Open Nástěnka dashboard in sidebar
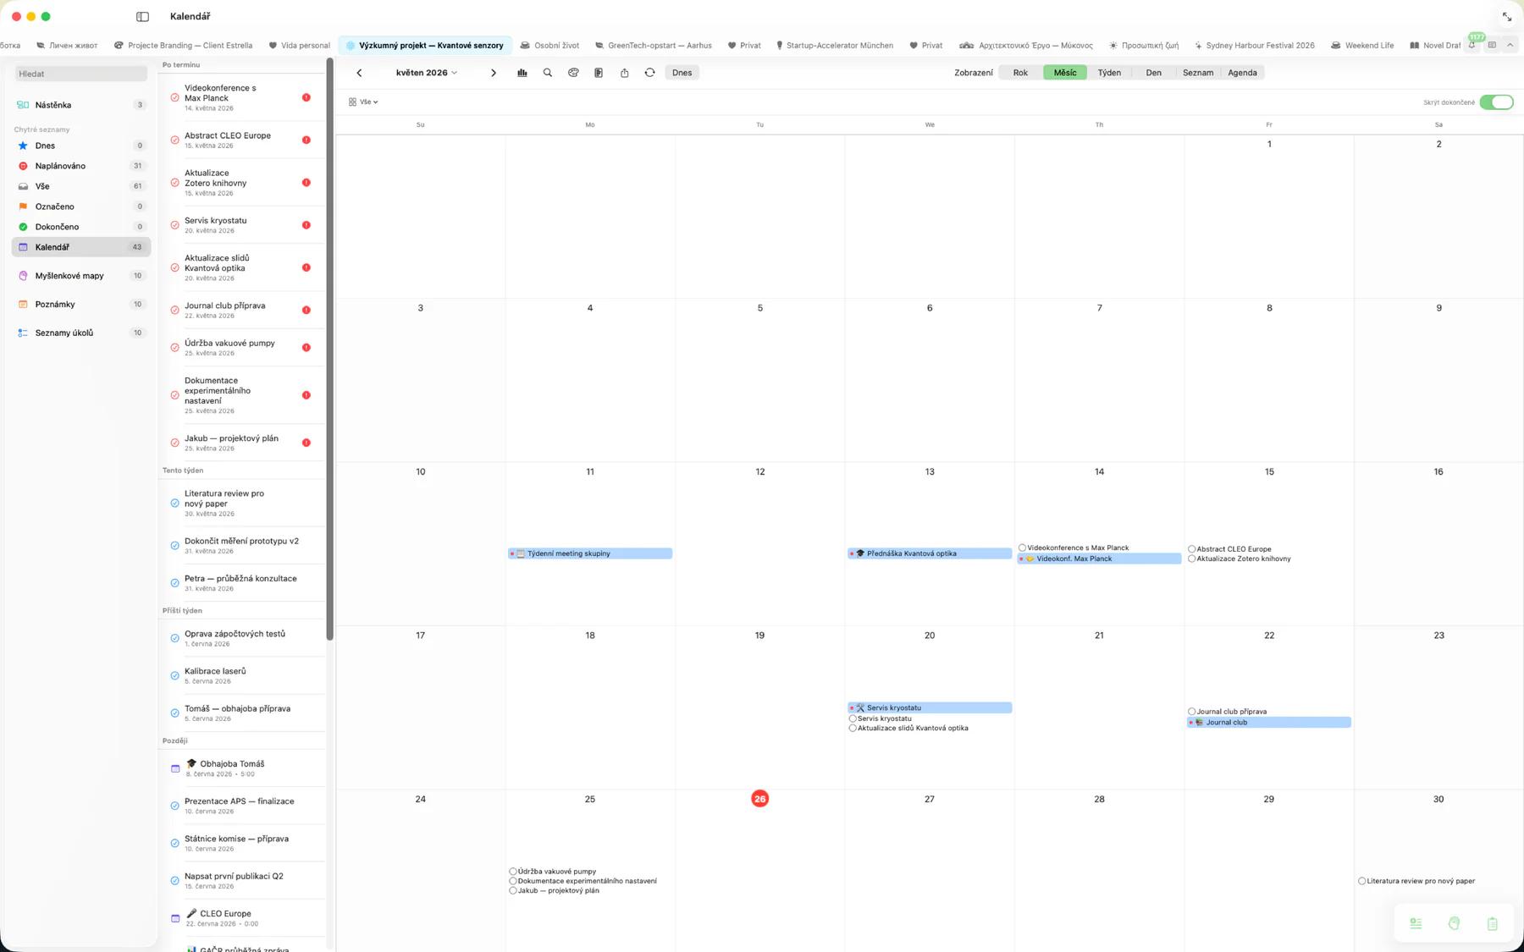This screenshot has height=952, width=1524. pos(81,105)
